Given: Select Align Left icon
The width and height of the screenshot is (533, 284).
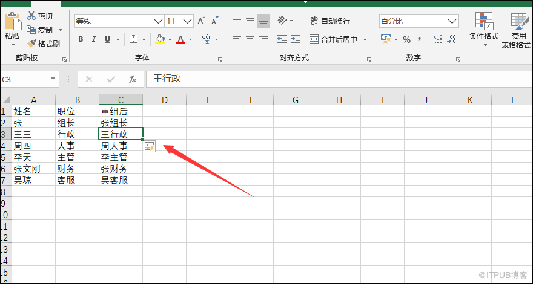Looking at the screenshot, I should click(237, 39).
